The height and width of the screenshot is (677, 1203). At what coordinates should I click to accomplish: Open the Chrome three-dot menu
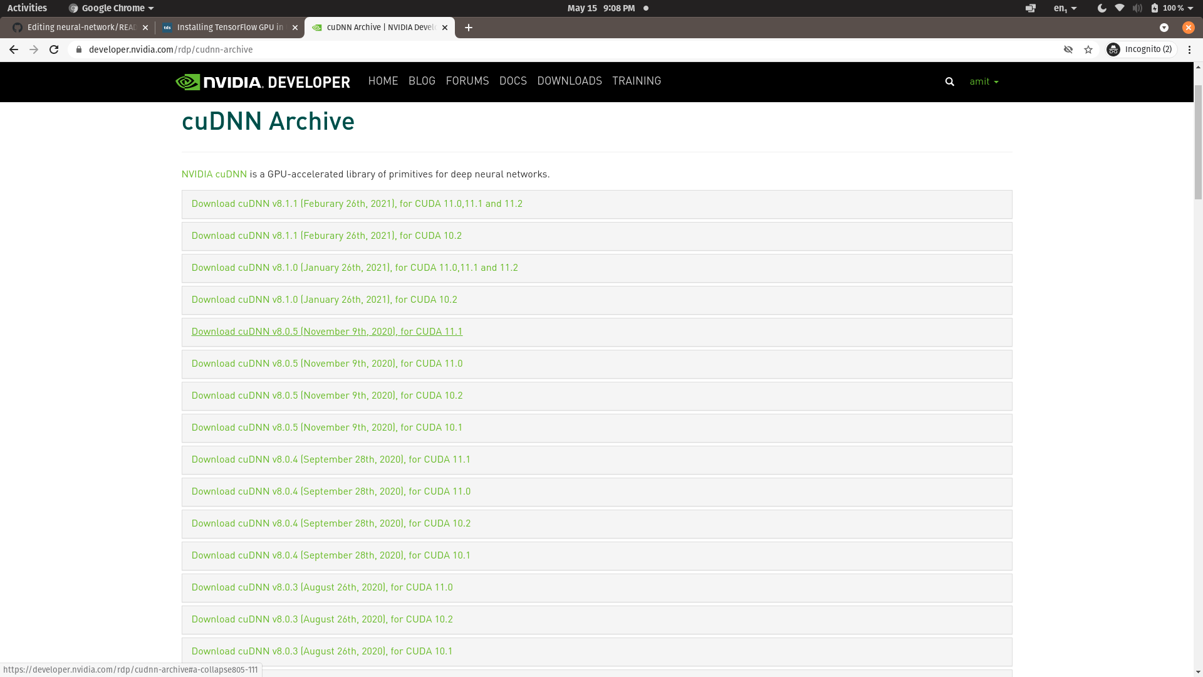point(1189,50)
